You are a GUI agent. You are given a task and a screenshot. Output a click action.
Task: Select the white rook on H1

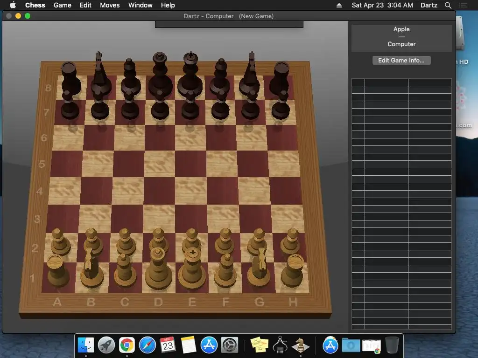point(293,271)
